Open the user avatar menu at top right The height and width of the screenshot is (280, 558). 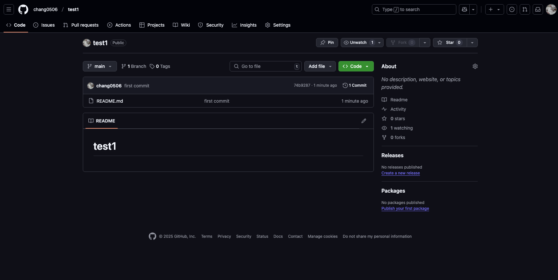pyautogui.click(x=551, y=9)
